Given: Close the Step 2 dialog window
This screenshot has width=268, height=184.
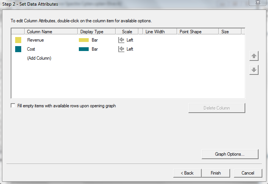Looking at the screenshot, I should coord(258,2).
